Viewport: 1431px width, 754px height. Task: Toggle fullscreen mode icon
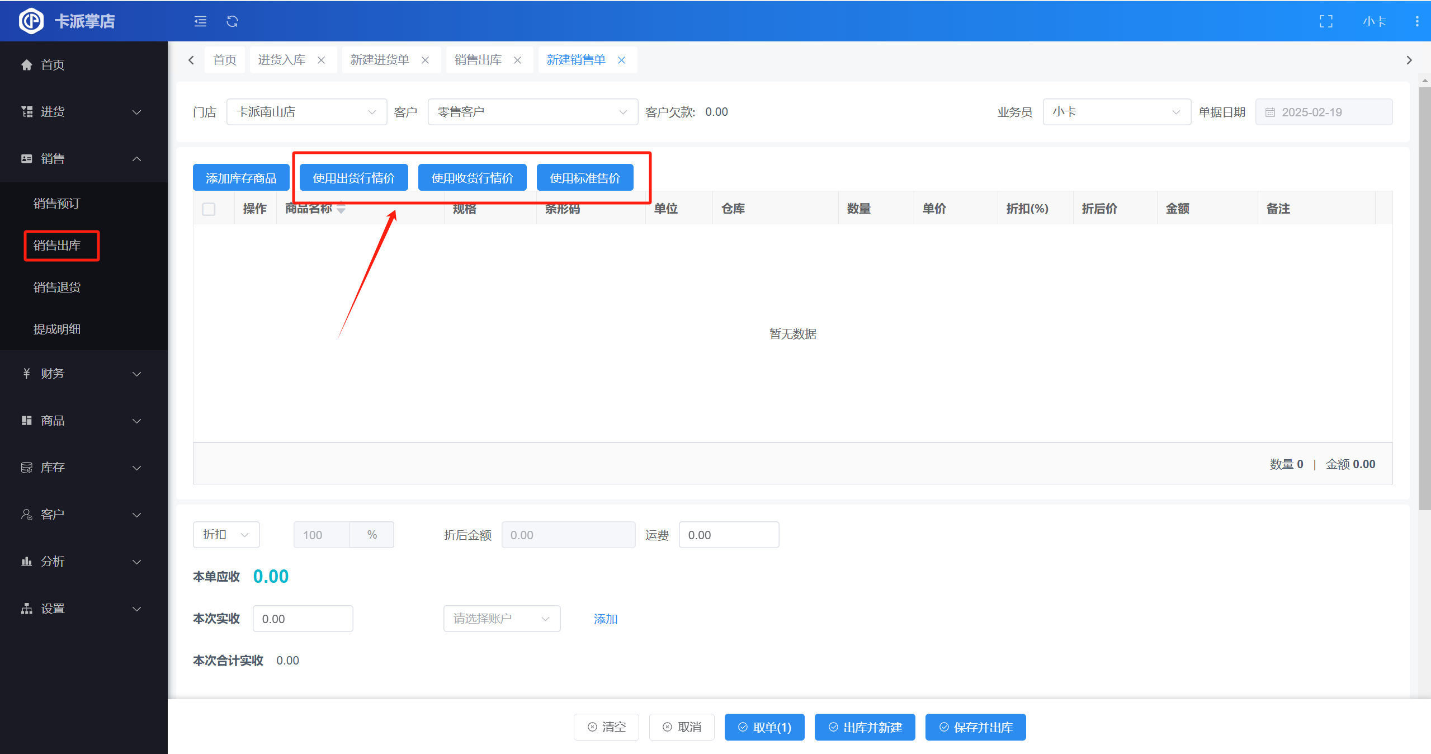click(1326, 21)
